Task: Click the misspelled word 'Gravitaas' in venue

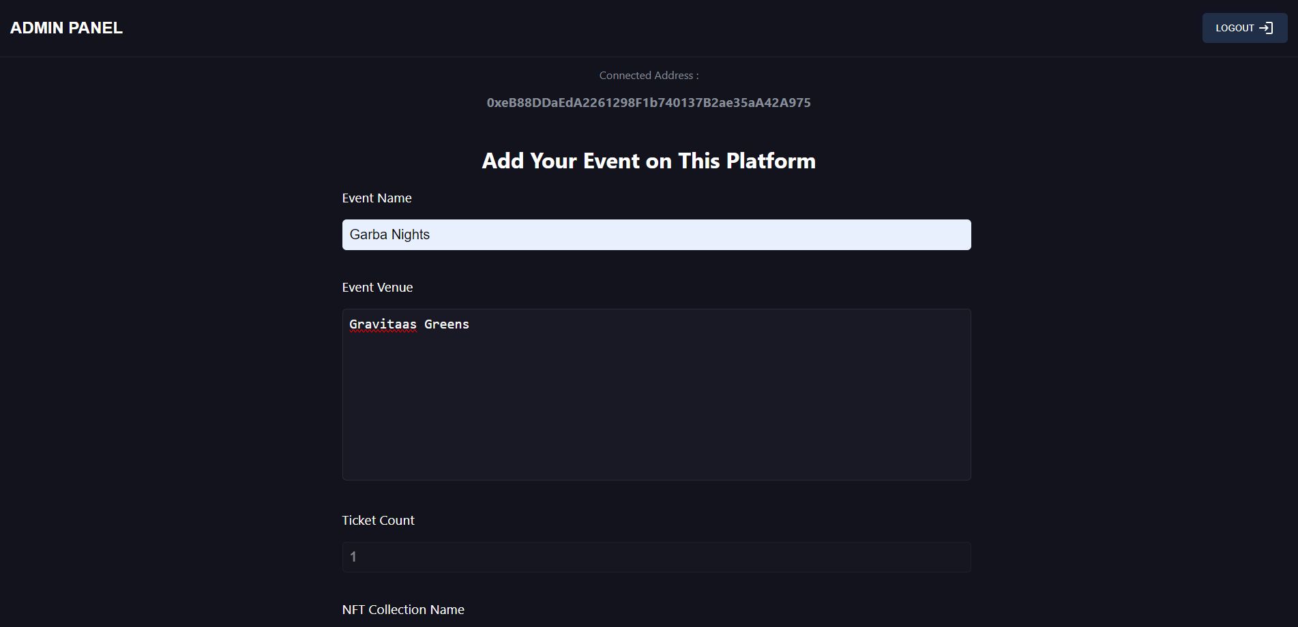Action: point(383,324)
